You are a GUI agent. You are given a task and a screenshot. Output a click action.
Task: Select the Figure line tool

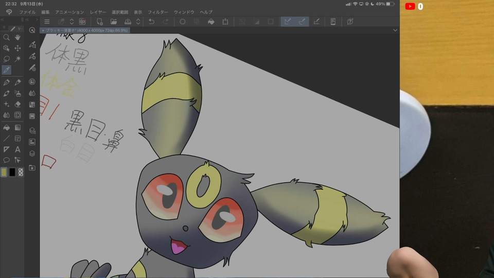pos(6,138)
